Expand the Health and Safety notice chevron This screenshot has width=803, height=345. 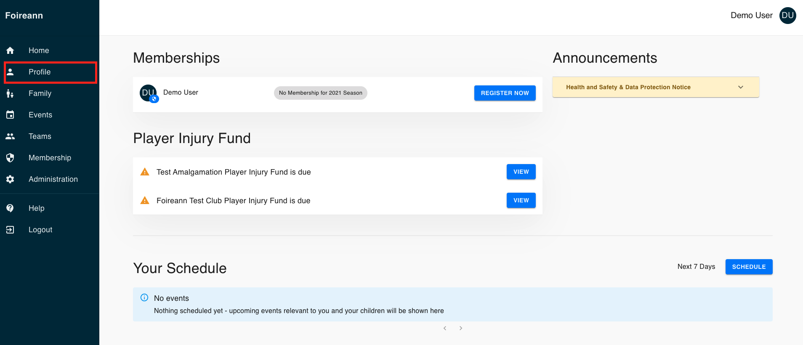741,87
